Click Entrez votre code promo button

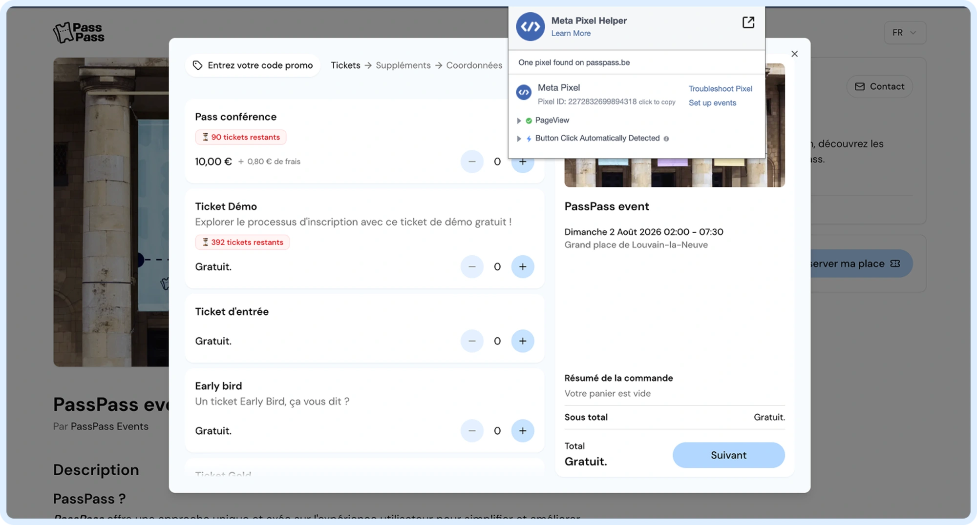click(x=253, y=65)
